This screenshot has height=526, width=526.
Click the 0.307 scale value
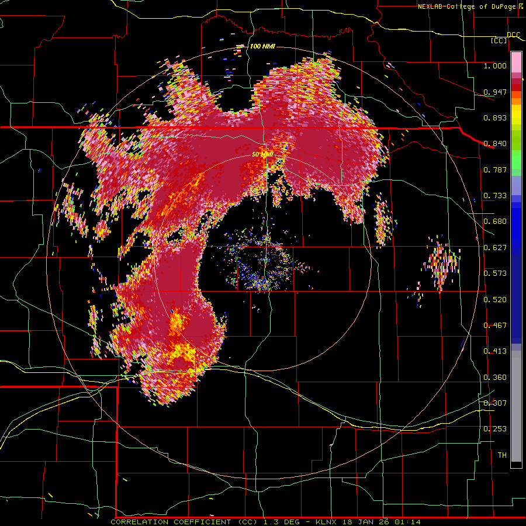coord(495,403)
